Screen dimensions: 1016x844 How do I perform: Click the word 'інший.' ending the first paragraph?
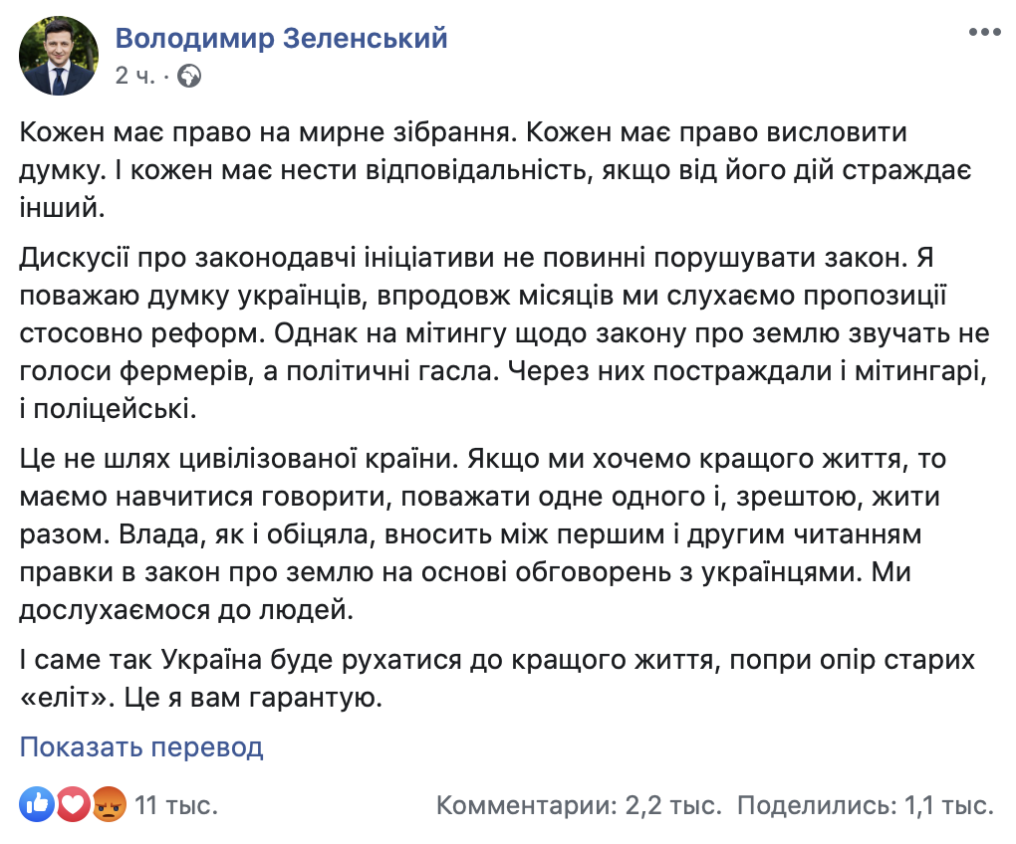tap(61, 210)
